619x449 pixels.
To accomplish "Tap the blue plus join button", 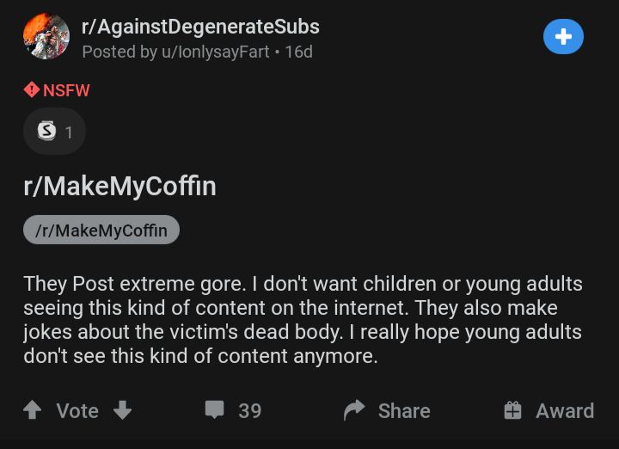I will (563, 37).
